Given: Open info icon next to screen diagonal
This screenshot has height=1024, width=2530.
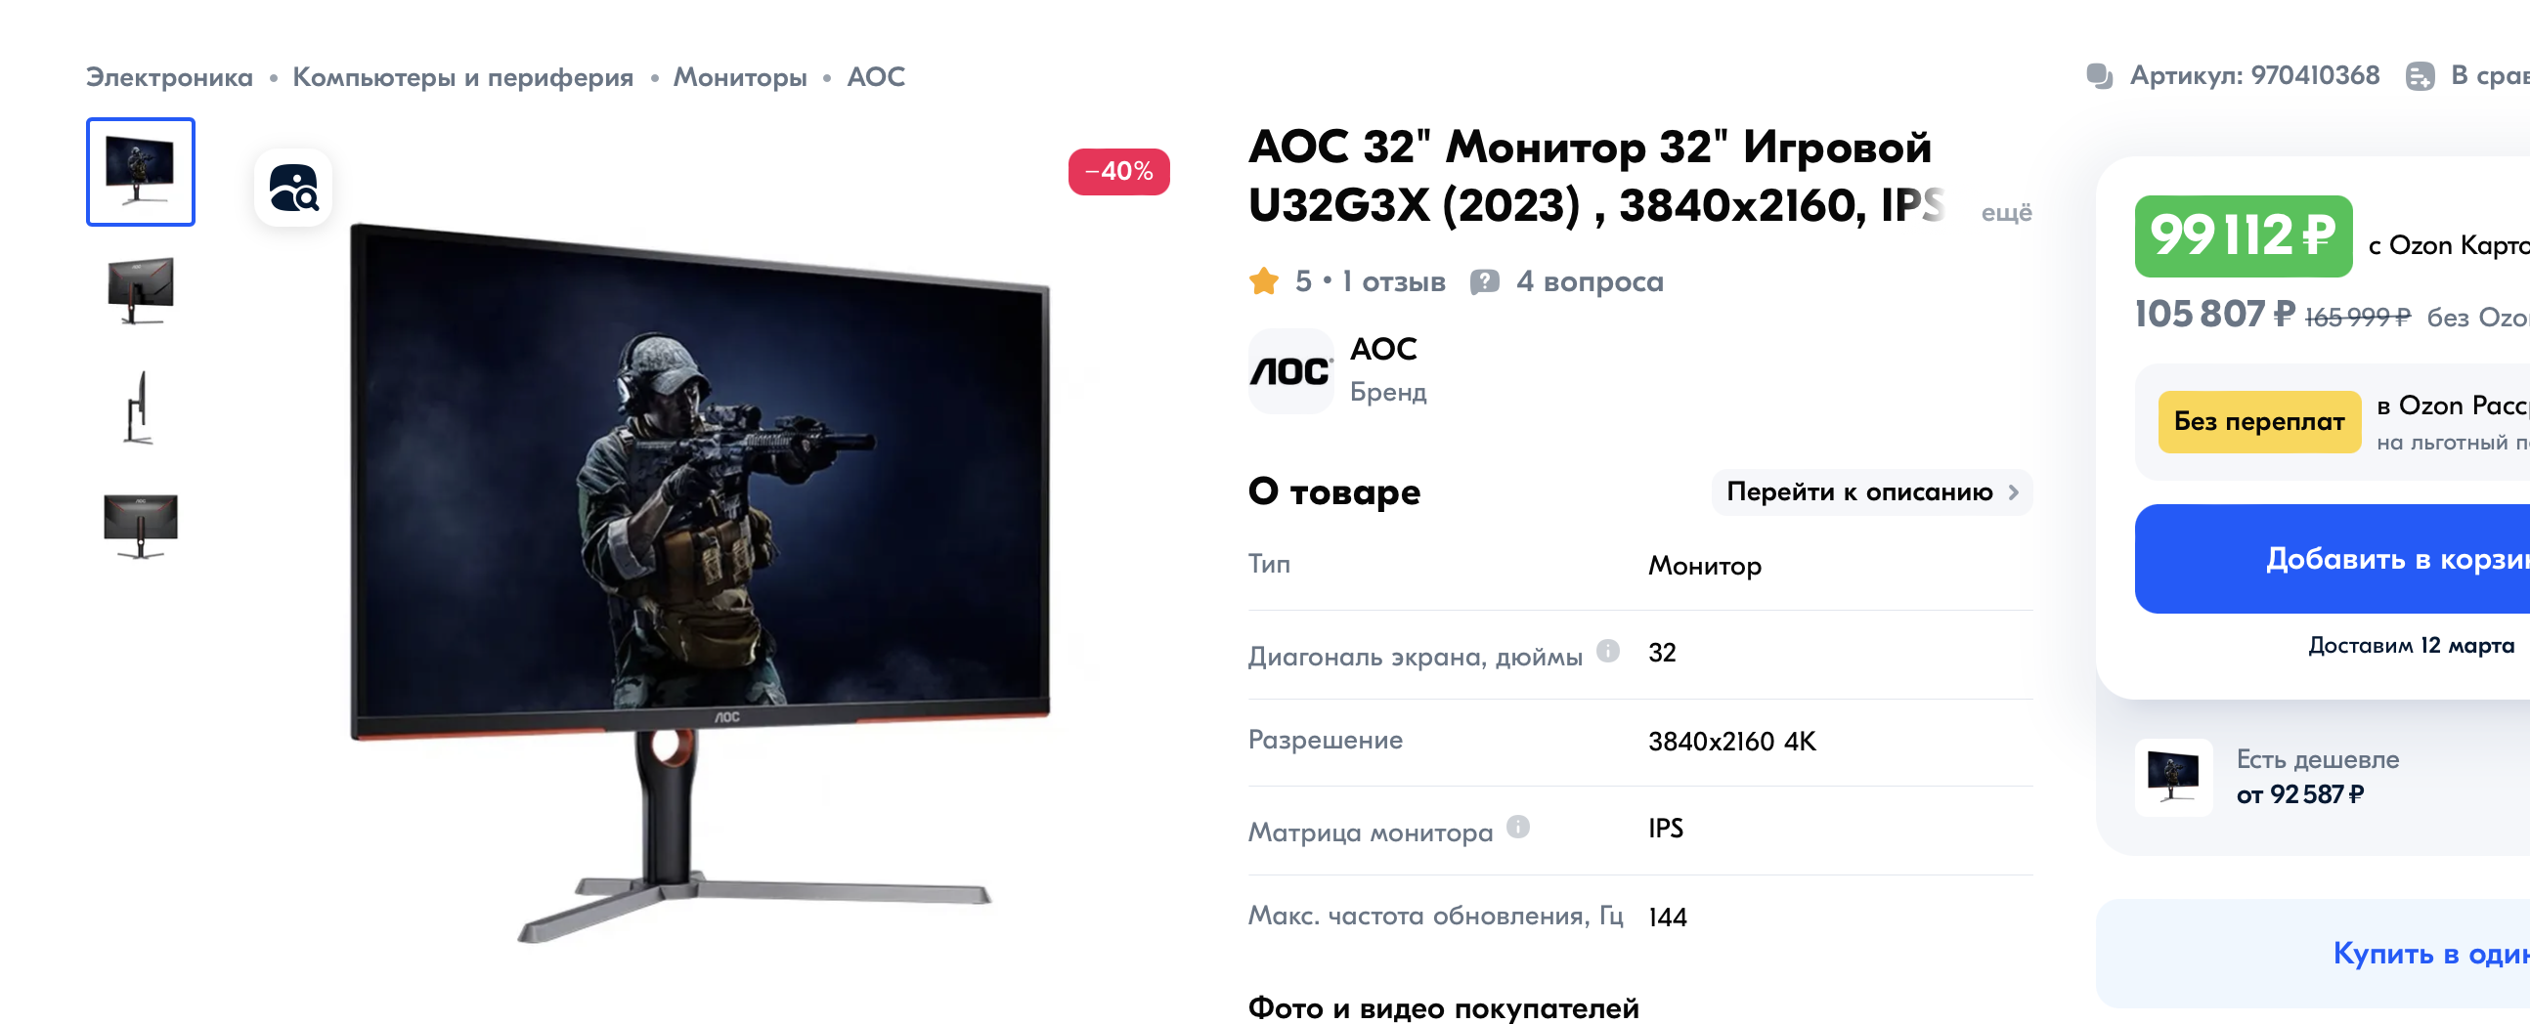Looking at the screenshot, I should pos(1608,650).
